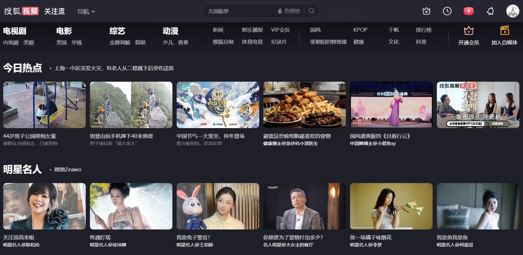Focus the search box showing 大国船梦
The width and height of the screenshot is (523, 255).
240,11
